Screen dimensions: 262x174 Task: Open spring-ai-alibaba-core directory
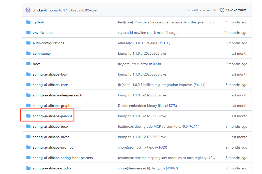click(50, 85)
